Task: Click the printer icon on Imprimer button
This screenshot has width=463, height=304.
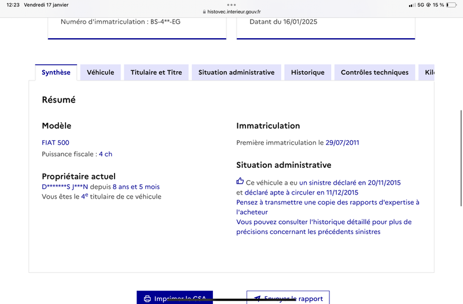Action: [x=147, y=299]
